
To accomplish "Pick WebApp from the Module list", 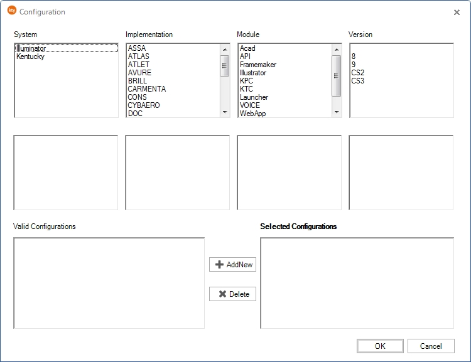I will click(x=252, y=114).
